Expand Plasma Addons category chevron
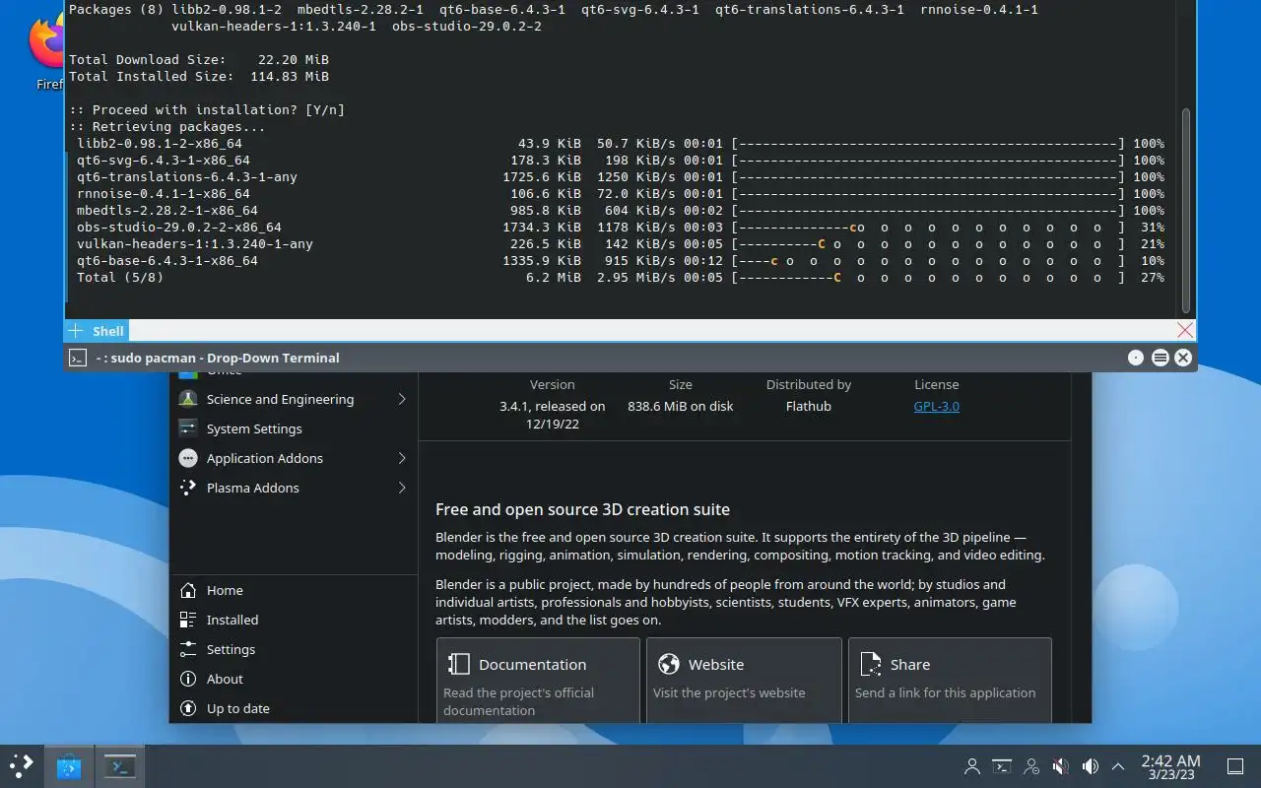Screen dimensions: 1261x788 pos(402,488)
